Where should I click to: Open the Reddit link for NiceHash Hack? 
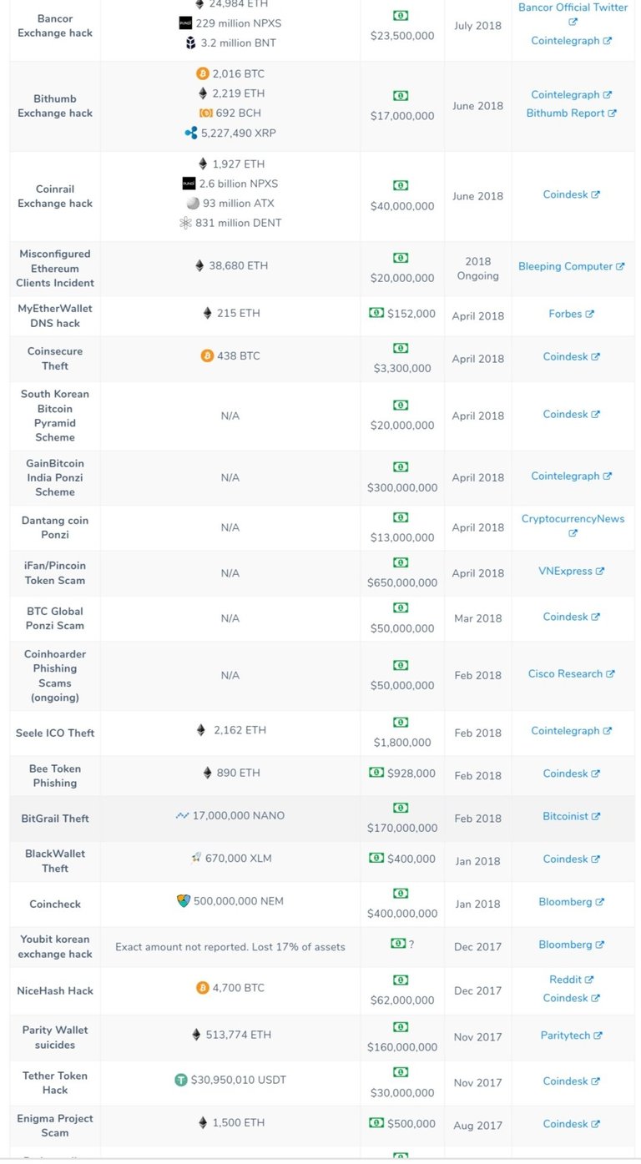(571, 980)
